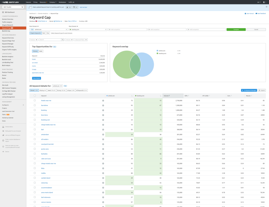
Task: Open Keyword Magic Tool in sidebar
Action: [x=8, y=41]
